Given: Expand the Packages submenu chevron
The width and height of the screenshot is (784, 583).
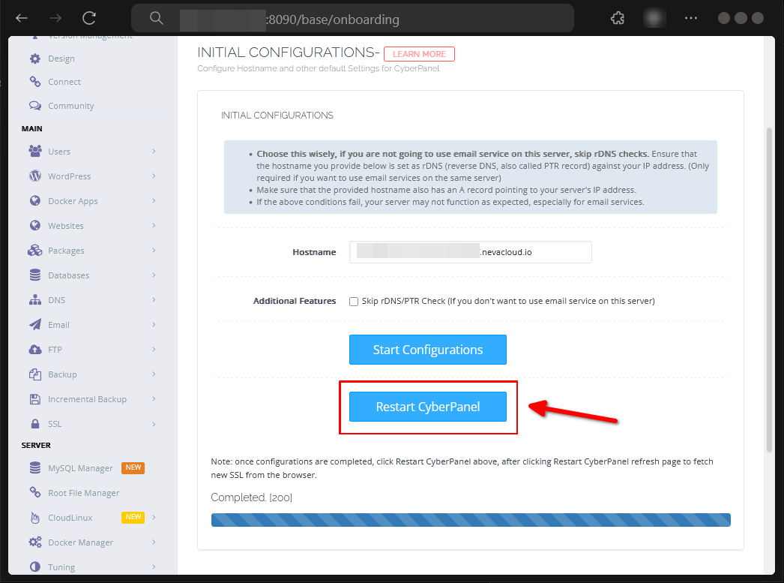Looking at the screenshot, I should click(x=154, y=250).
